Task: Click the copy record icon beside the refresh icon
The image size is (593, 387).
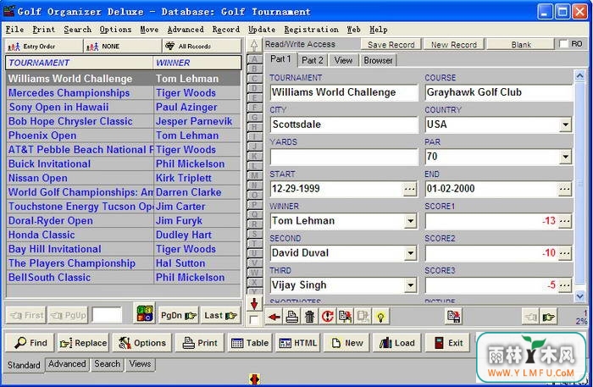Action: coord(346,317)
